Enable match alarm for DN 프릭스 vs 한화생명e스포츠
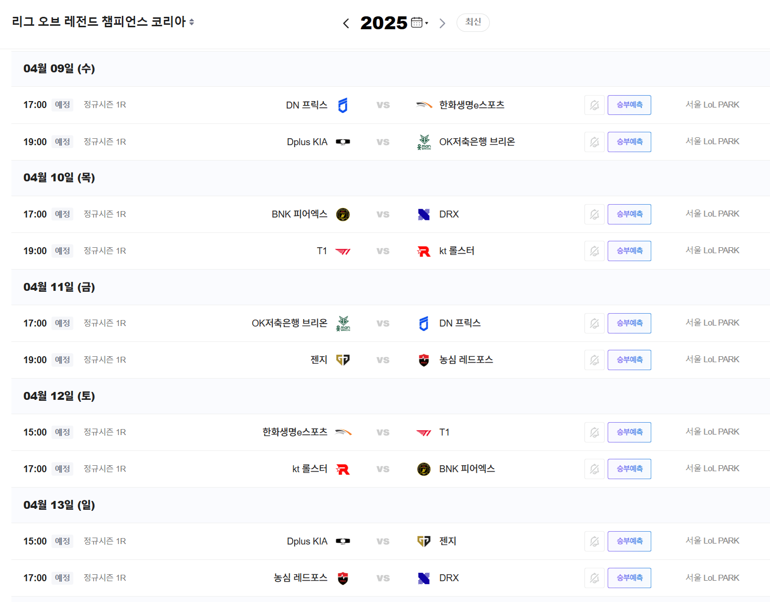The image size is (770, 602). tap(594, 105)
